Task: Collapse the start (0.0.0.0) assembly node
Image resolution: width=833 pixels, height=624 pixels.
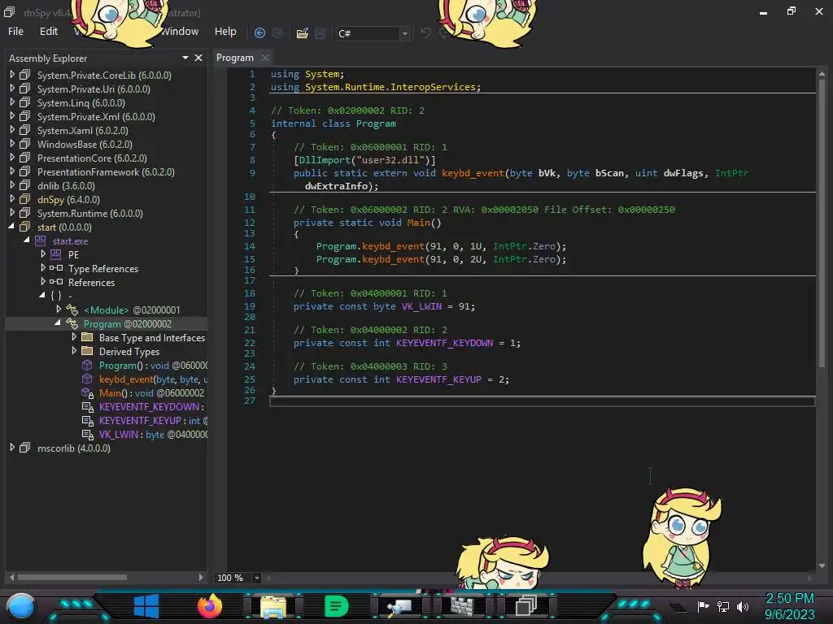Action: tap(11, 227)
